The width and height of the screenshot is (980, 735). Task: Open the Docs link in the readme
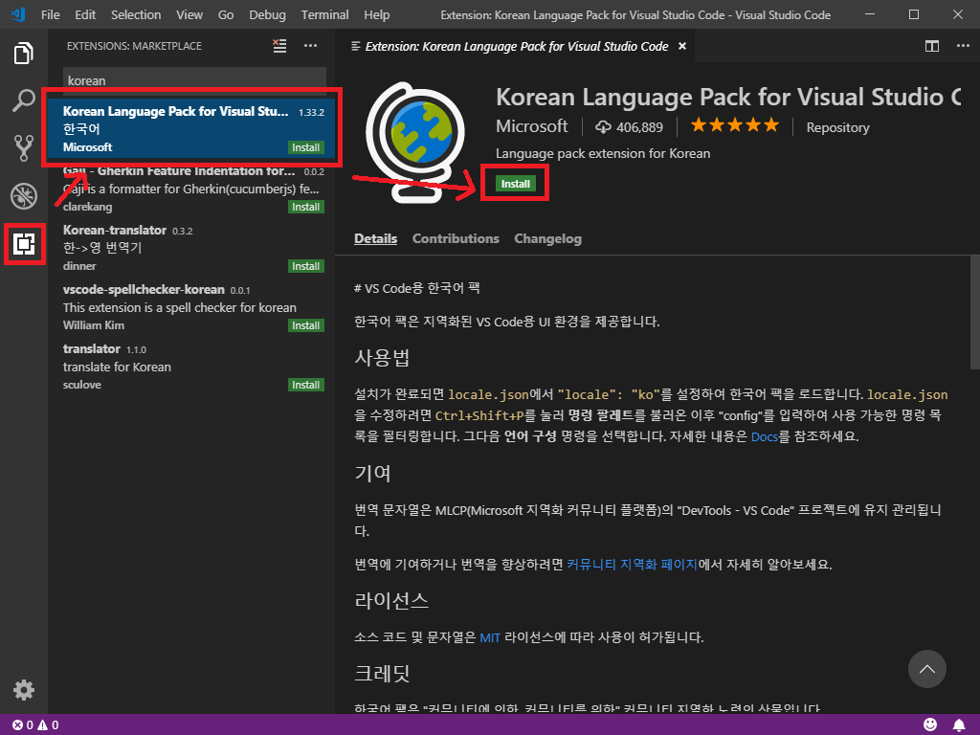pos(765,436)
